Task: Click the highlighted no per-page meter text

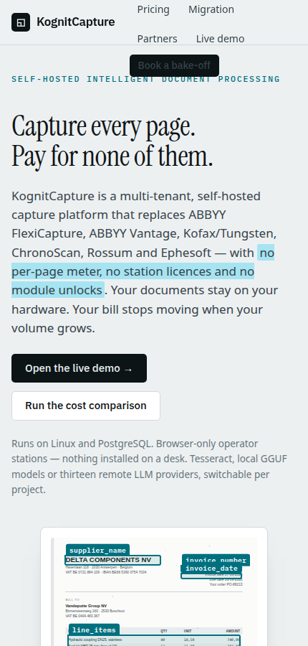Action: [143, 271]
